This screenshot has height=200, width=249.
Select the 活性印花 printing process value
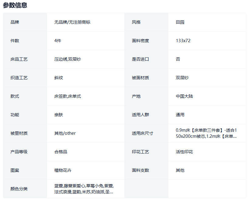coord(184,152)
